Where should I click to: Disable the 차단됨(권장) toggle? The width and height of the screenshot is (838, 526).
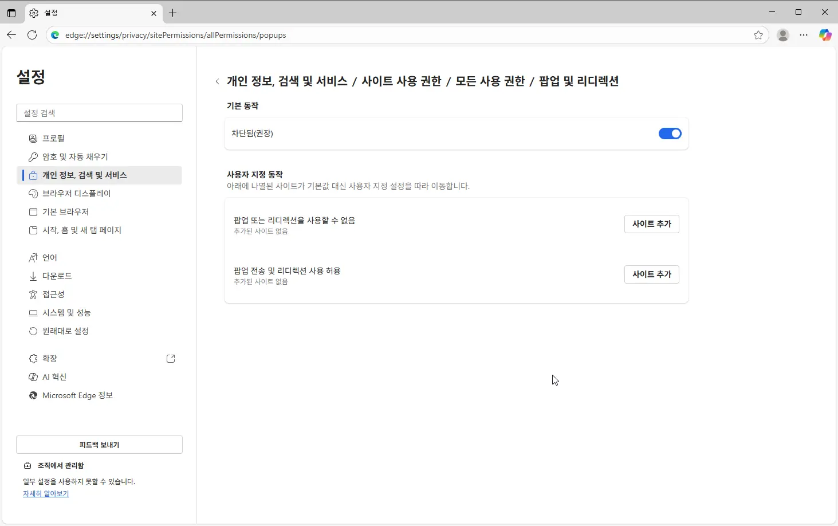coord(670,133)
